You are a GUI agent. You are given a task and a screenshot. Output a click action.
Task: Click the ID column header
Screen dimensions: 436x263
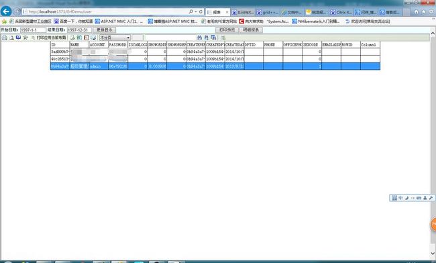pyautogui.click(x=60, y=44)
